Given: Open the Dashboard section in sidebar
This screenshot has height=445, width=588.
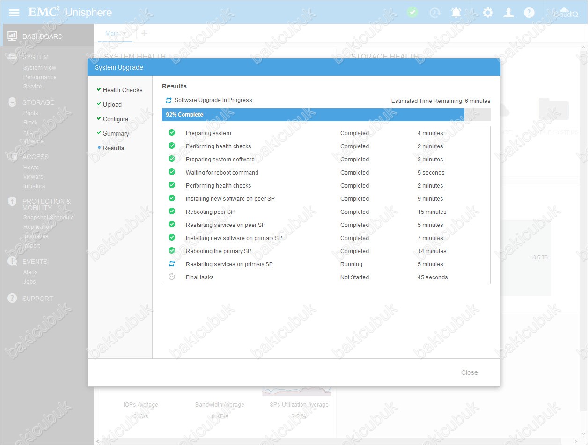Looking at the screenshot, I should [x=43, y=36].
